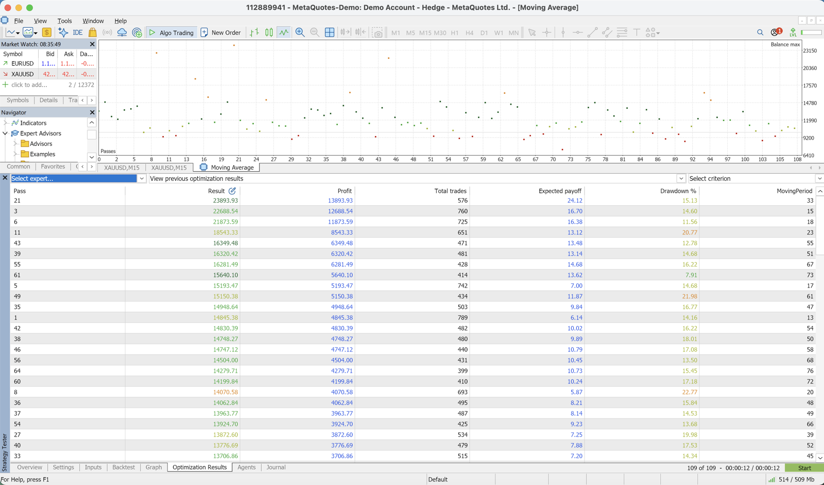Select the M1 timeframe
Image resolution: width=824 pixels, height=485 pixels.
tap(396, 32)
